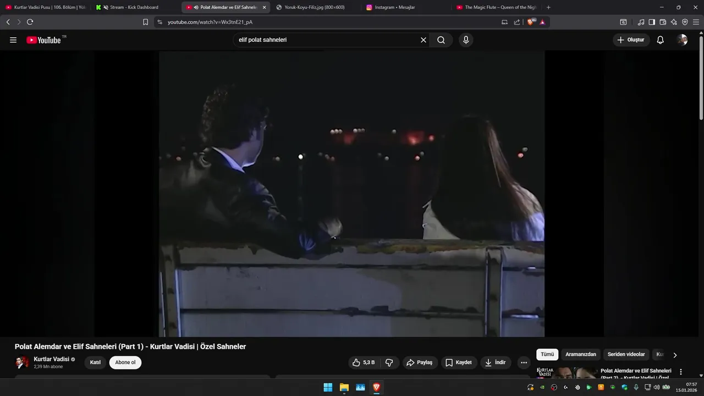Bookmark this page in the address bar
The height and width of the screenshot is (396, 704).
point(145,22)
